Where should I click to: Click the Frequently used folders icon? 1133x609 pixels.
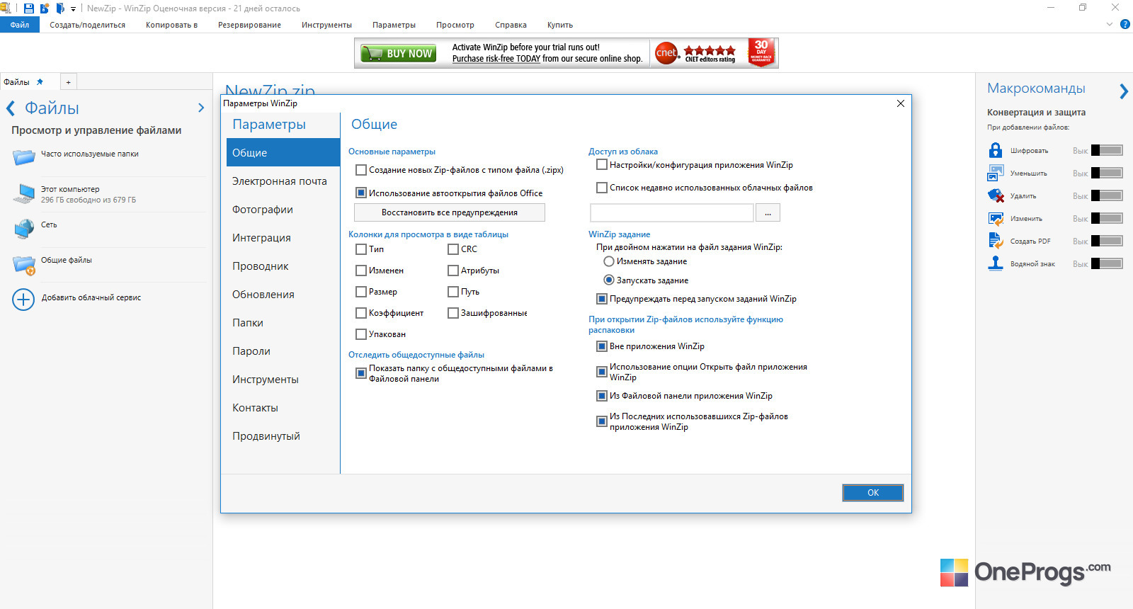tap(24, 156)
